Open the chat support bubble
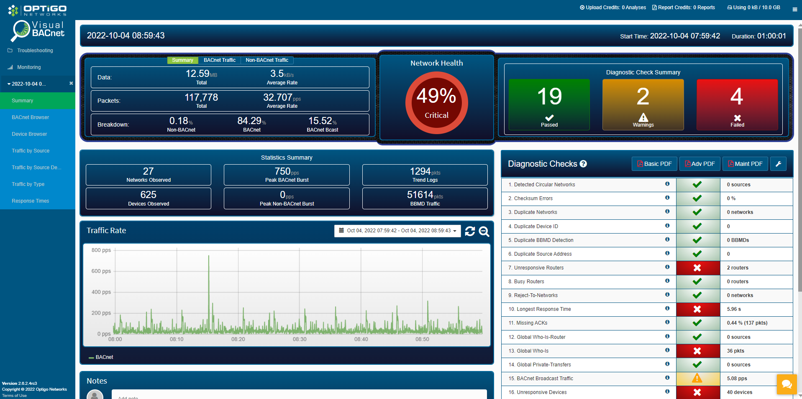This screenshot has width=802, height=399. click(x=787, y=384)
